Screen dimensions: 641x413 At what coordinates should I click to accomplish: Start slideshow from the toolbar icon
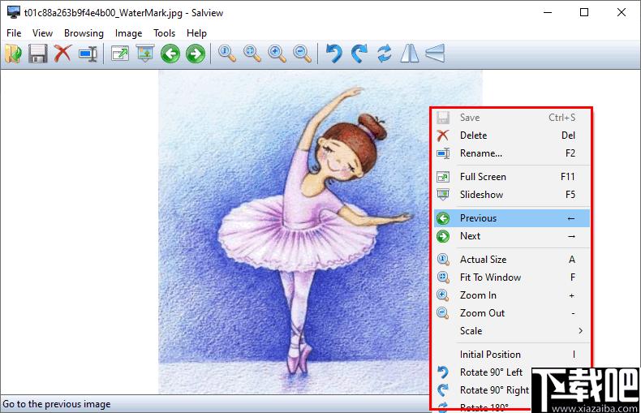coord(145,54)
